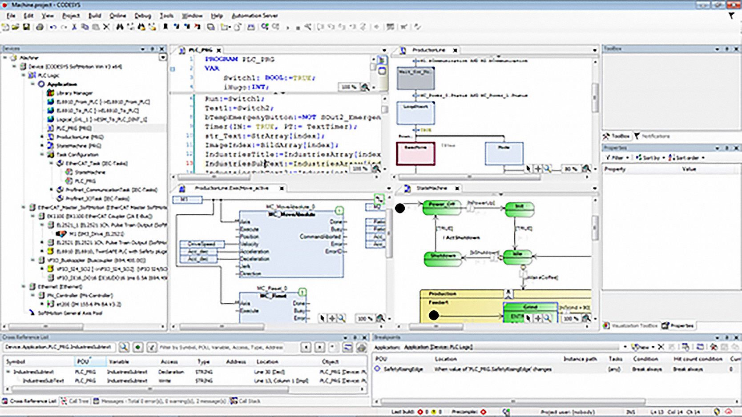
Task: Open Find using the binoculars toolbar icon
Action: point(119,28)
